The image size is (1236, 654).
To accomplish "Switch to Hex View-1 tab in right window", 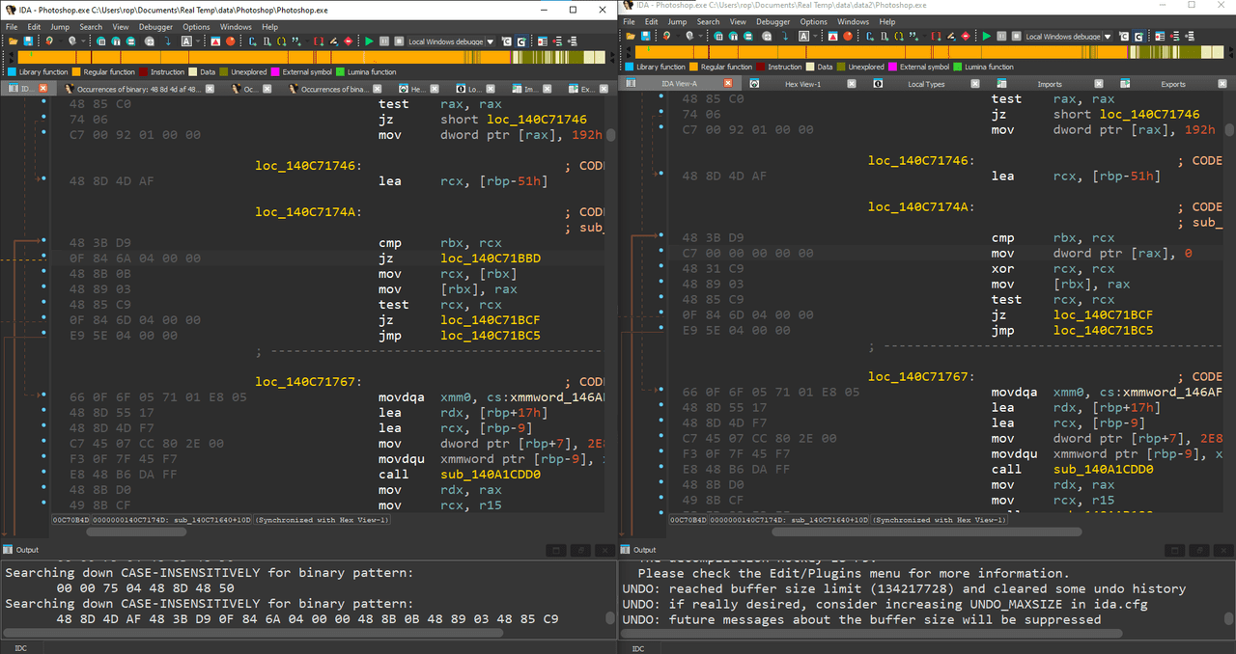I will pos(802,84).
